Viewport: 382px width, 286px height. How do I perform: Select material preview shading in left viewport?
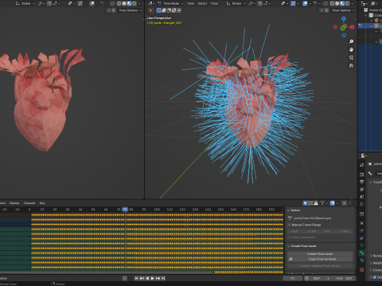pos(129,3)
